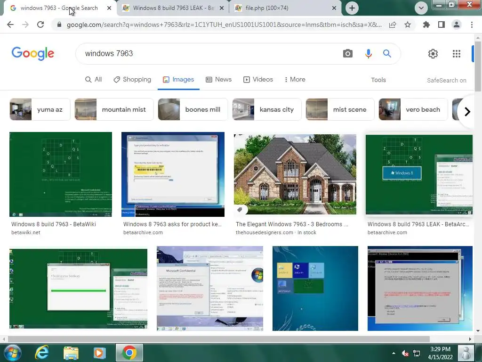
Task: Open Google quick settings gear
Action: click(433, 54)
